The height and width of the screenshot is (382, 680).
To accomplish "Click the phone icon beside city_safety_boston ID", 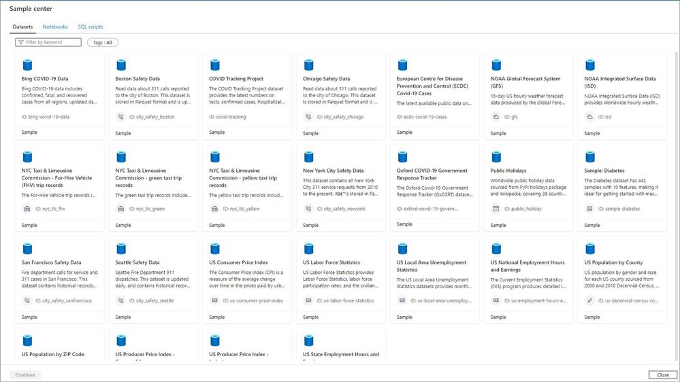I will [x=120, y=117].
